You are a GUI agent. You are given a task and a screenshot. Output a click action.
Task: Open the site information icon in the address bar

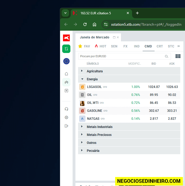106,24
